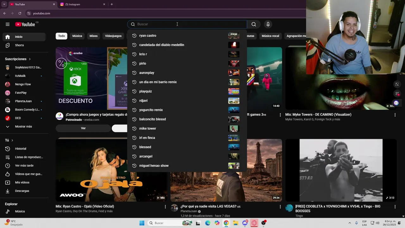Select the Todo filter chip

[61, 36]
